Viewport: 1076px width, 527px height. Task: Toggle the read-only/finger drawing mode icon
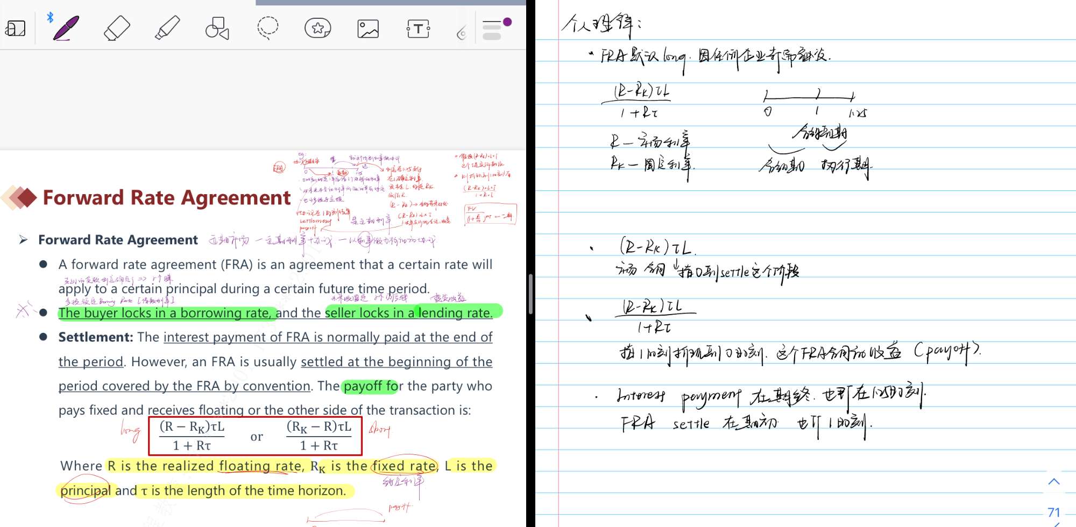16,28
